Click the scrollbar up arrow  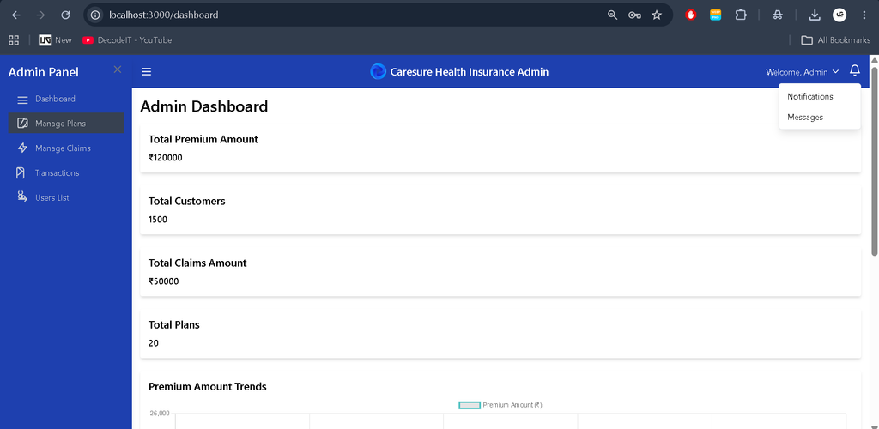[874, 60]
